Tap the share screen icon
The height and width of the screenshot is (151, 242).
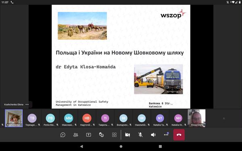[89, 135]
